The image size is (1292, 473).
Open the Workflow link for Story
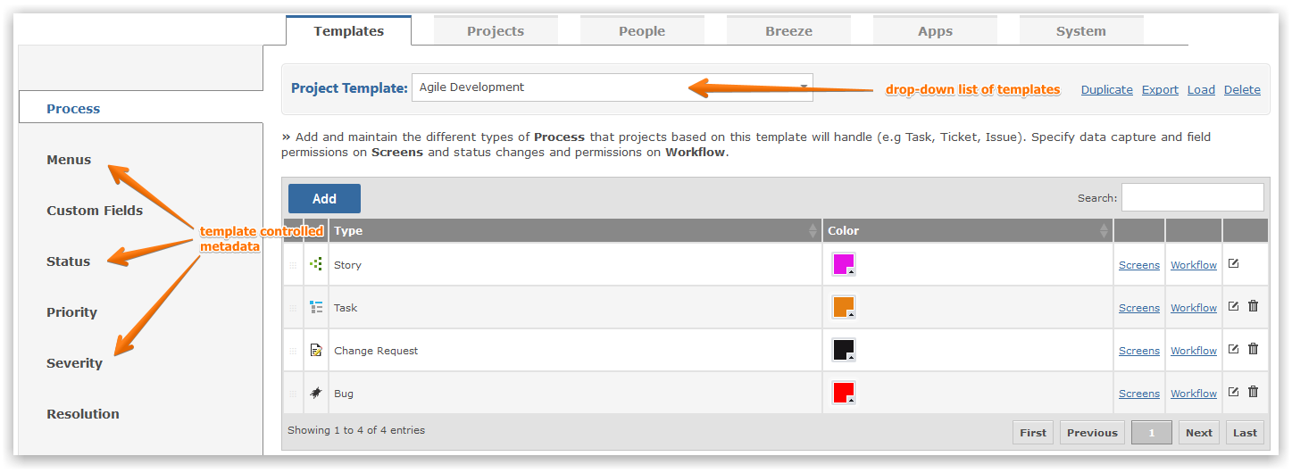(1194, 265)
